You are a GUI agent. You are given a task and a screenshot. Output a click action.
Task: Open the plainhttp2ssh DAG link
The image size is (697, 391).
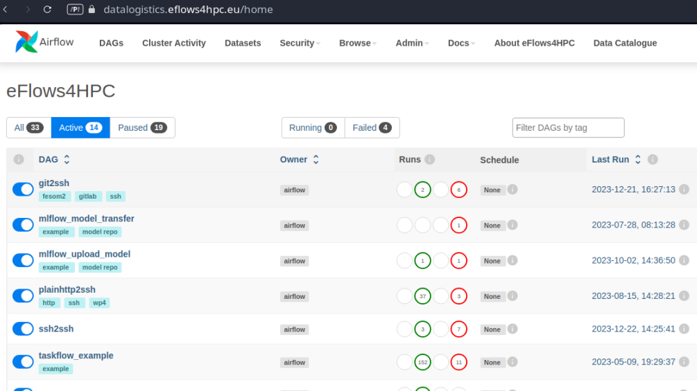point(67,289)
